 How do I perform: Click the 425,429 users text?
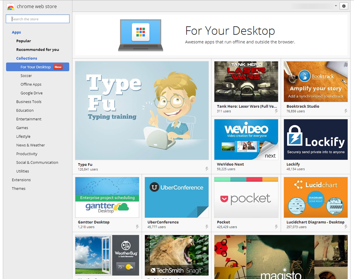(227, 227)
